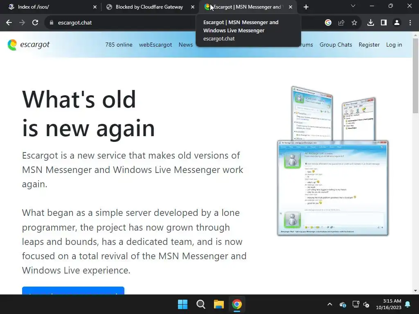The height and width of the screenshot is (314, 419).
Task: Click the Register link
Action: 369,45
